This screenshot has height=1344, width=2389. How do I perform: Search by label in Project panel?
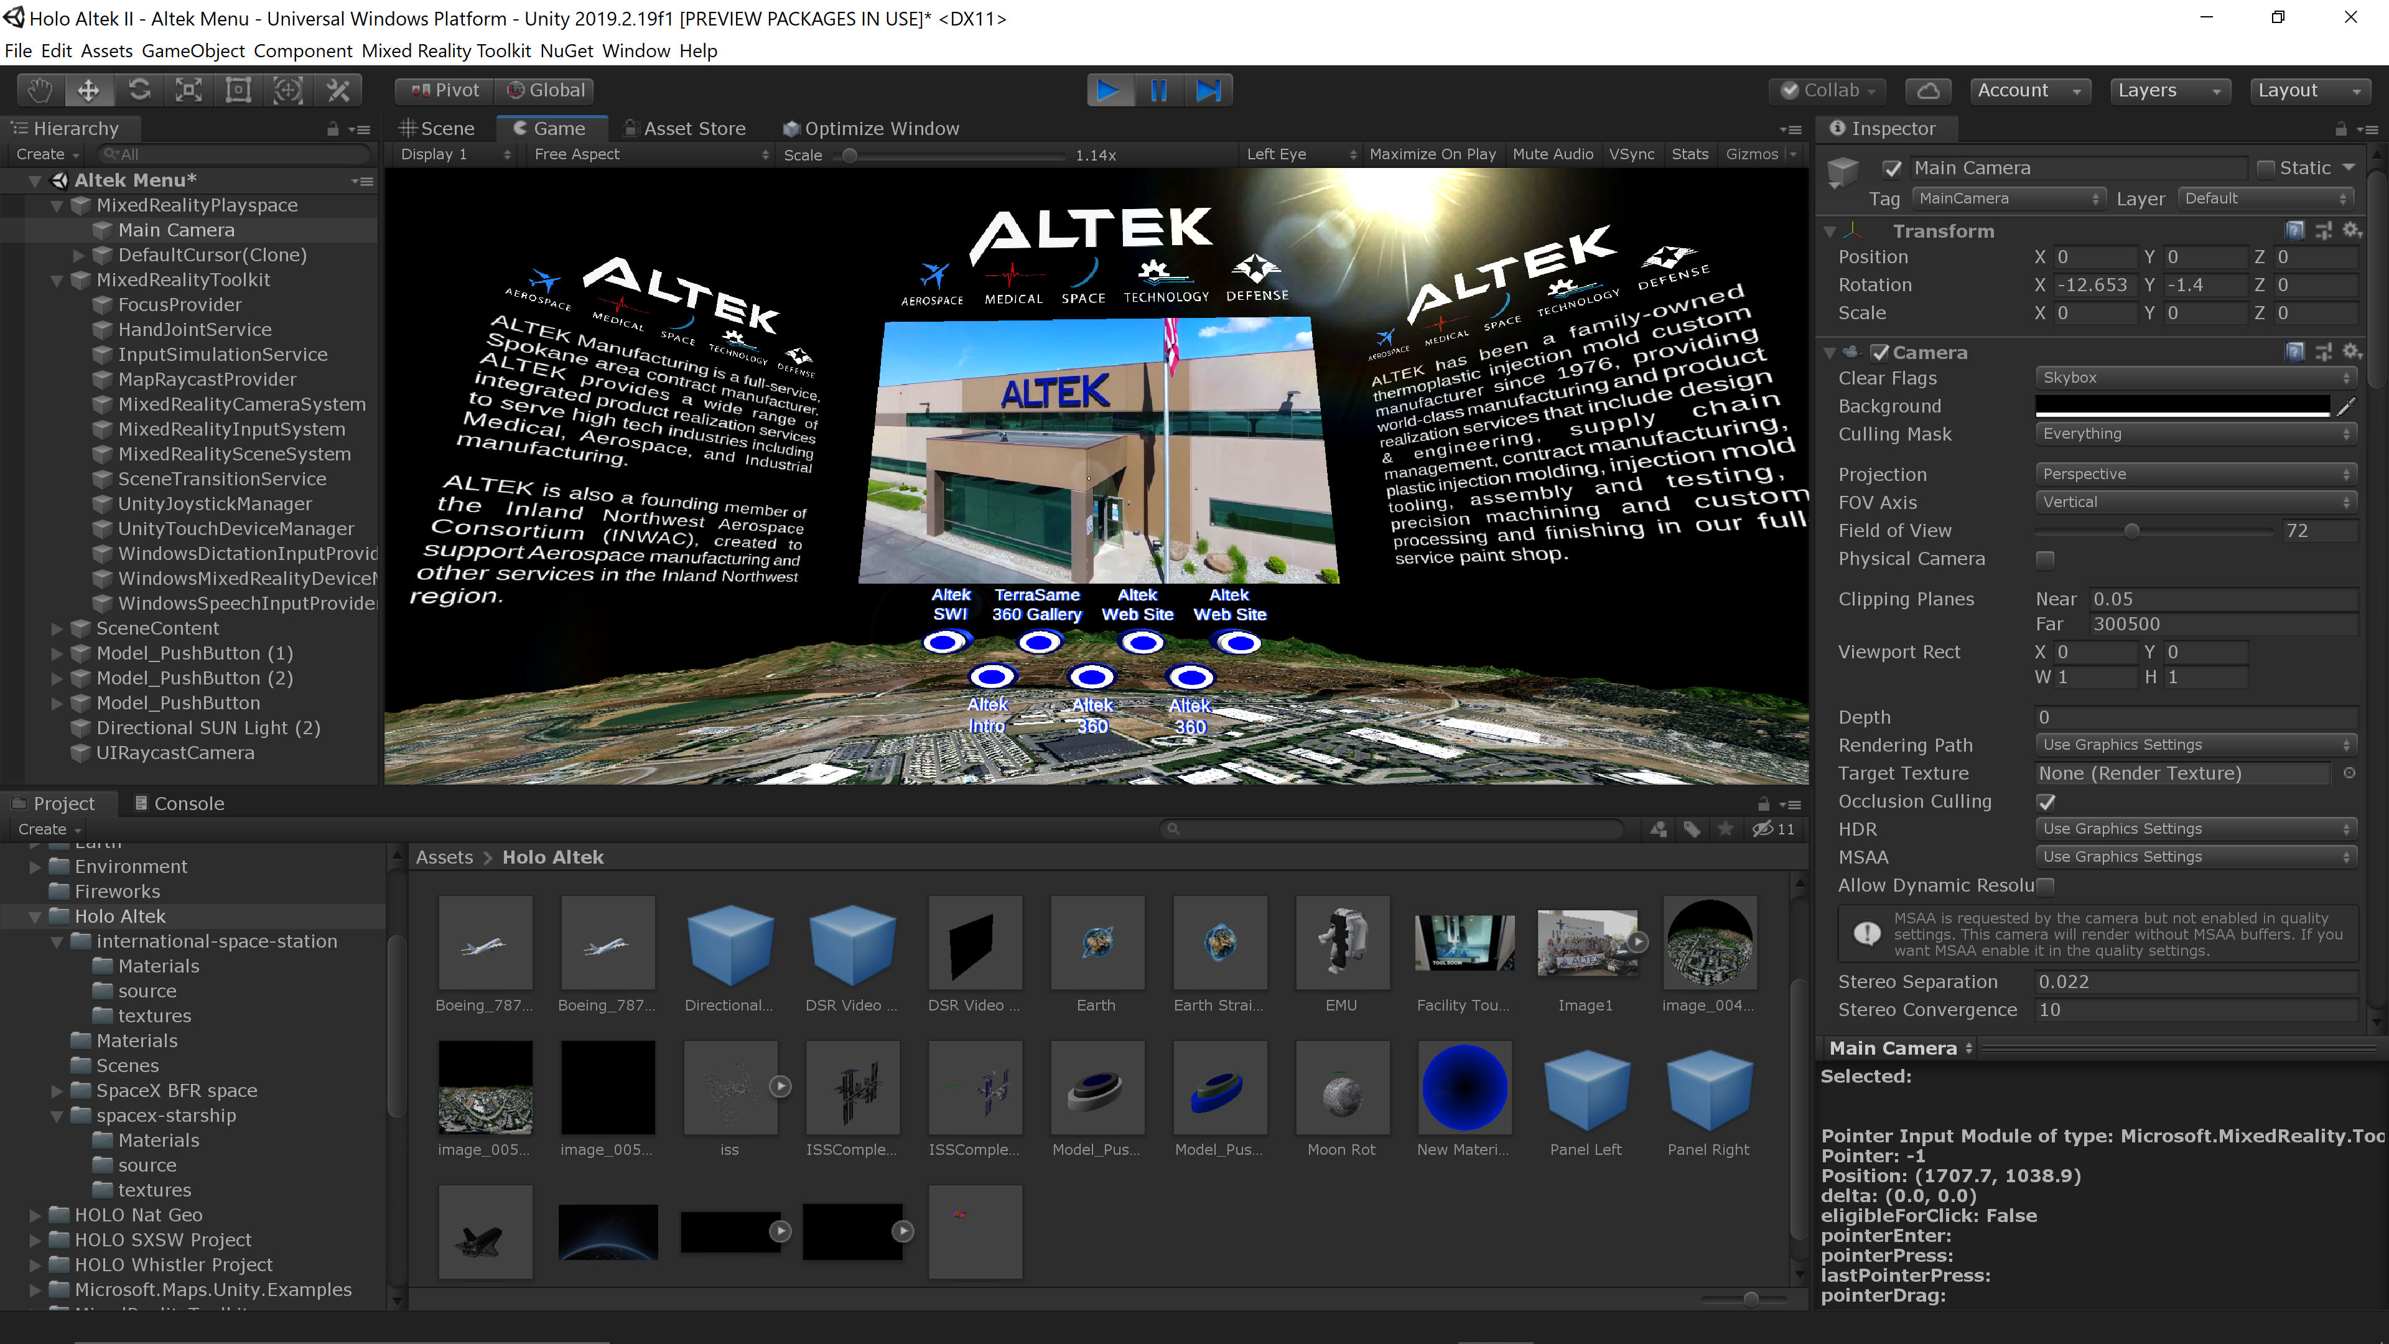(x=1692, y=829)
